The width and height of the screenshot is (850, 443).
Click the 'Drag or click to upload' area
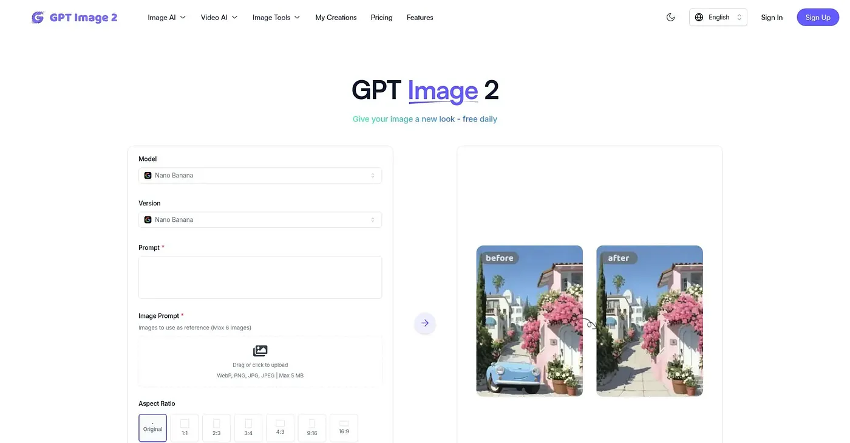coord(260,362)
